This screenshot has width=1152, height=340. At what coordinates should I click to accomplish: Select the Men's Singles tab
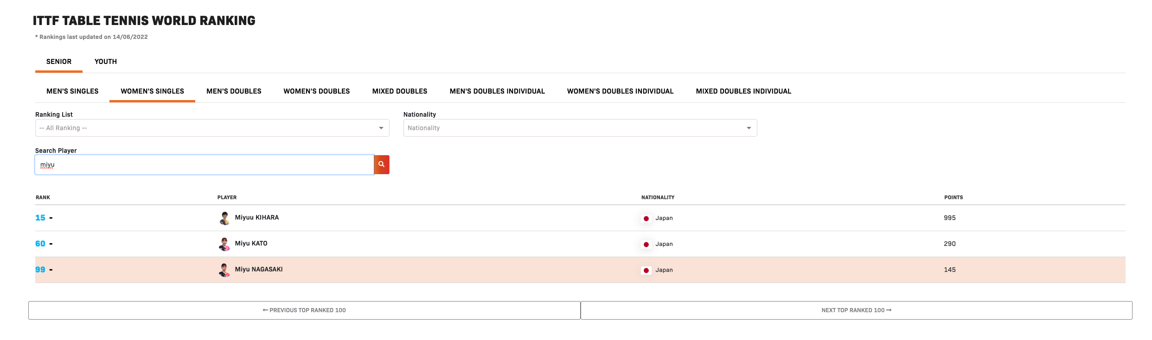[72, 91]
